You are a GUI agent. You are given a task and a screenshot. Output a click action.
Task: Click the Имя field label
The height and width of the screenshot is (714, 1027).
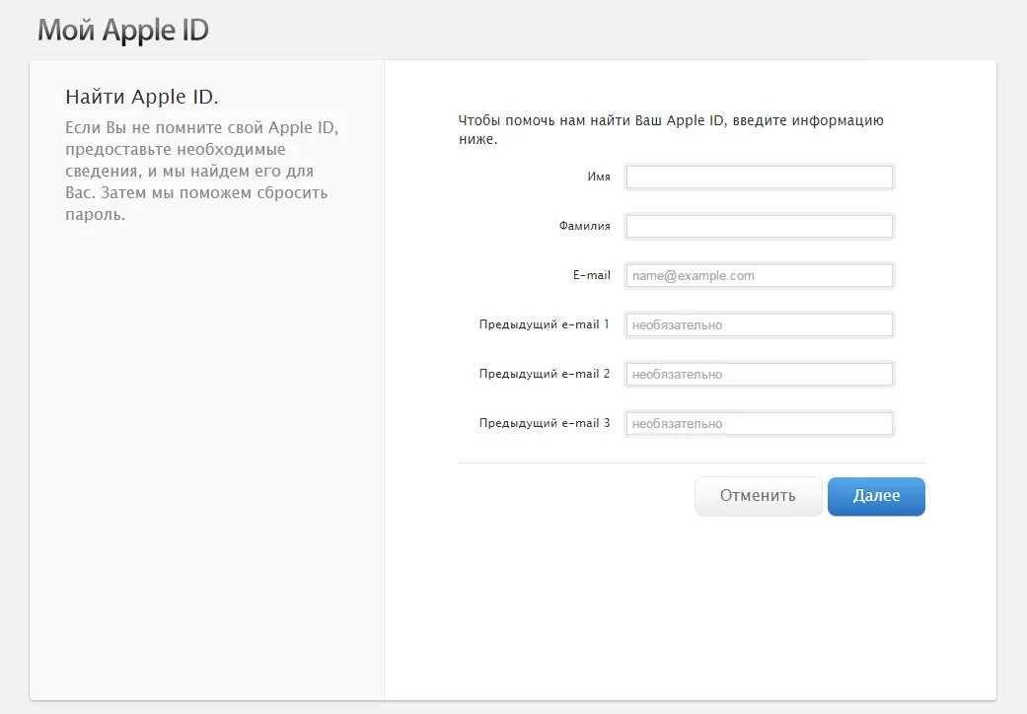tap(600, 177)
